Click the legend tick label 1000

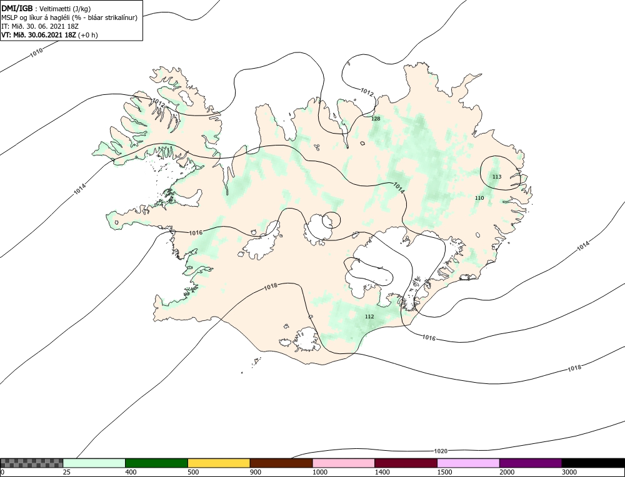point(319,472)
